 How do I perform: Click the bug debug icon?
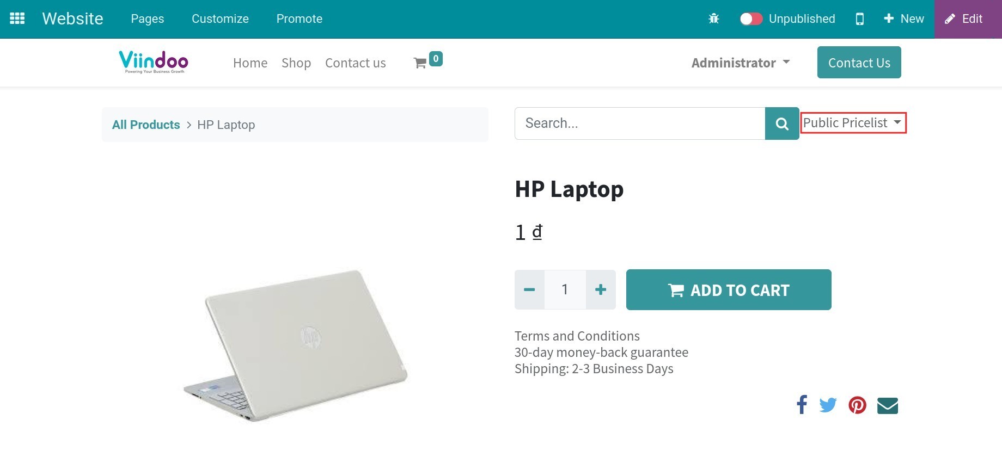[x=713, y=19]
